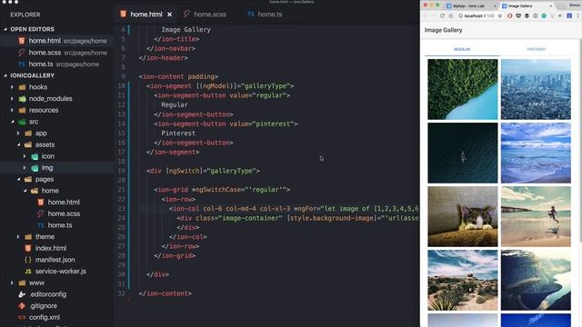This screenshot has height=327, width=582.
Task: Click the browser home button
Action: (x=451, y=16)
